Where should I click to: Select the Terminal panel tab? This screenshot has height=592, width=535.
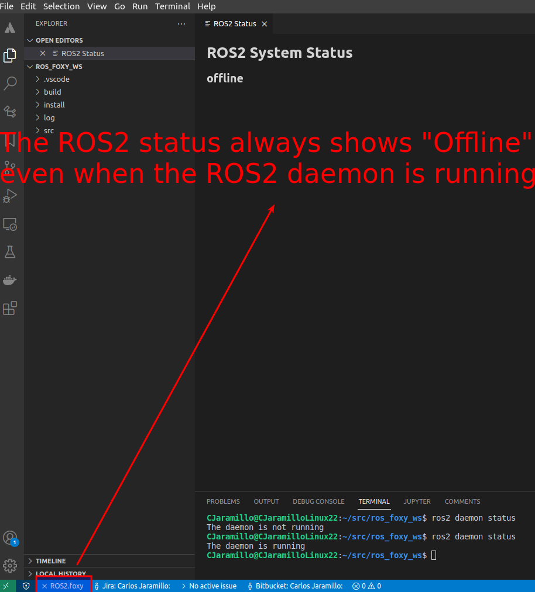374,501
